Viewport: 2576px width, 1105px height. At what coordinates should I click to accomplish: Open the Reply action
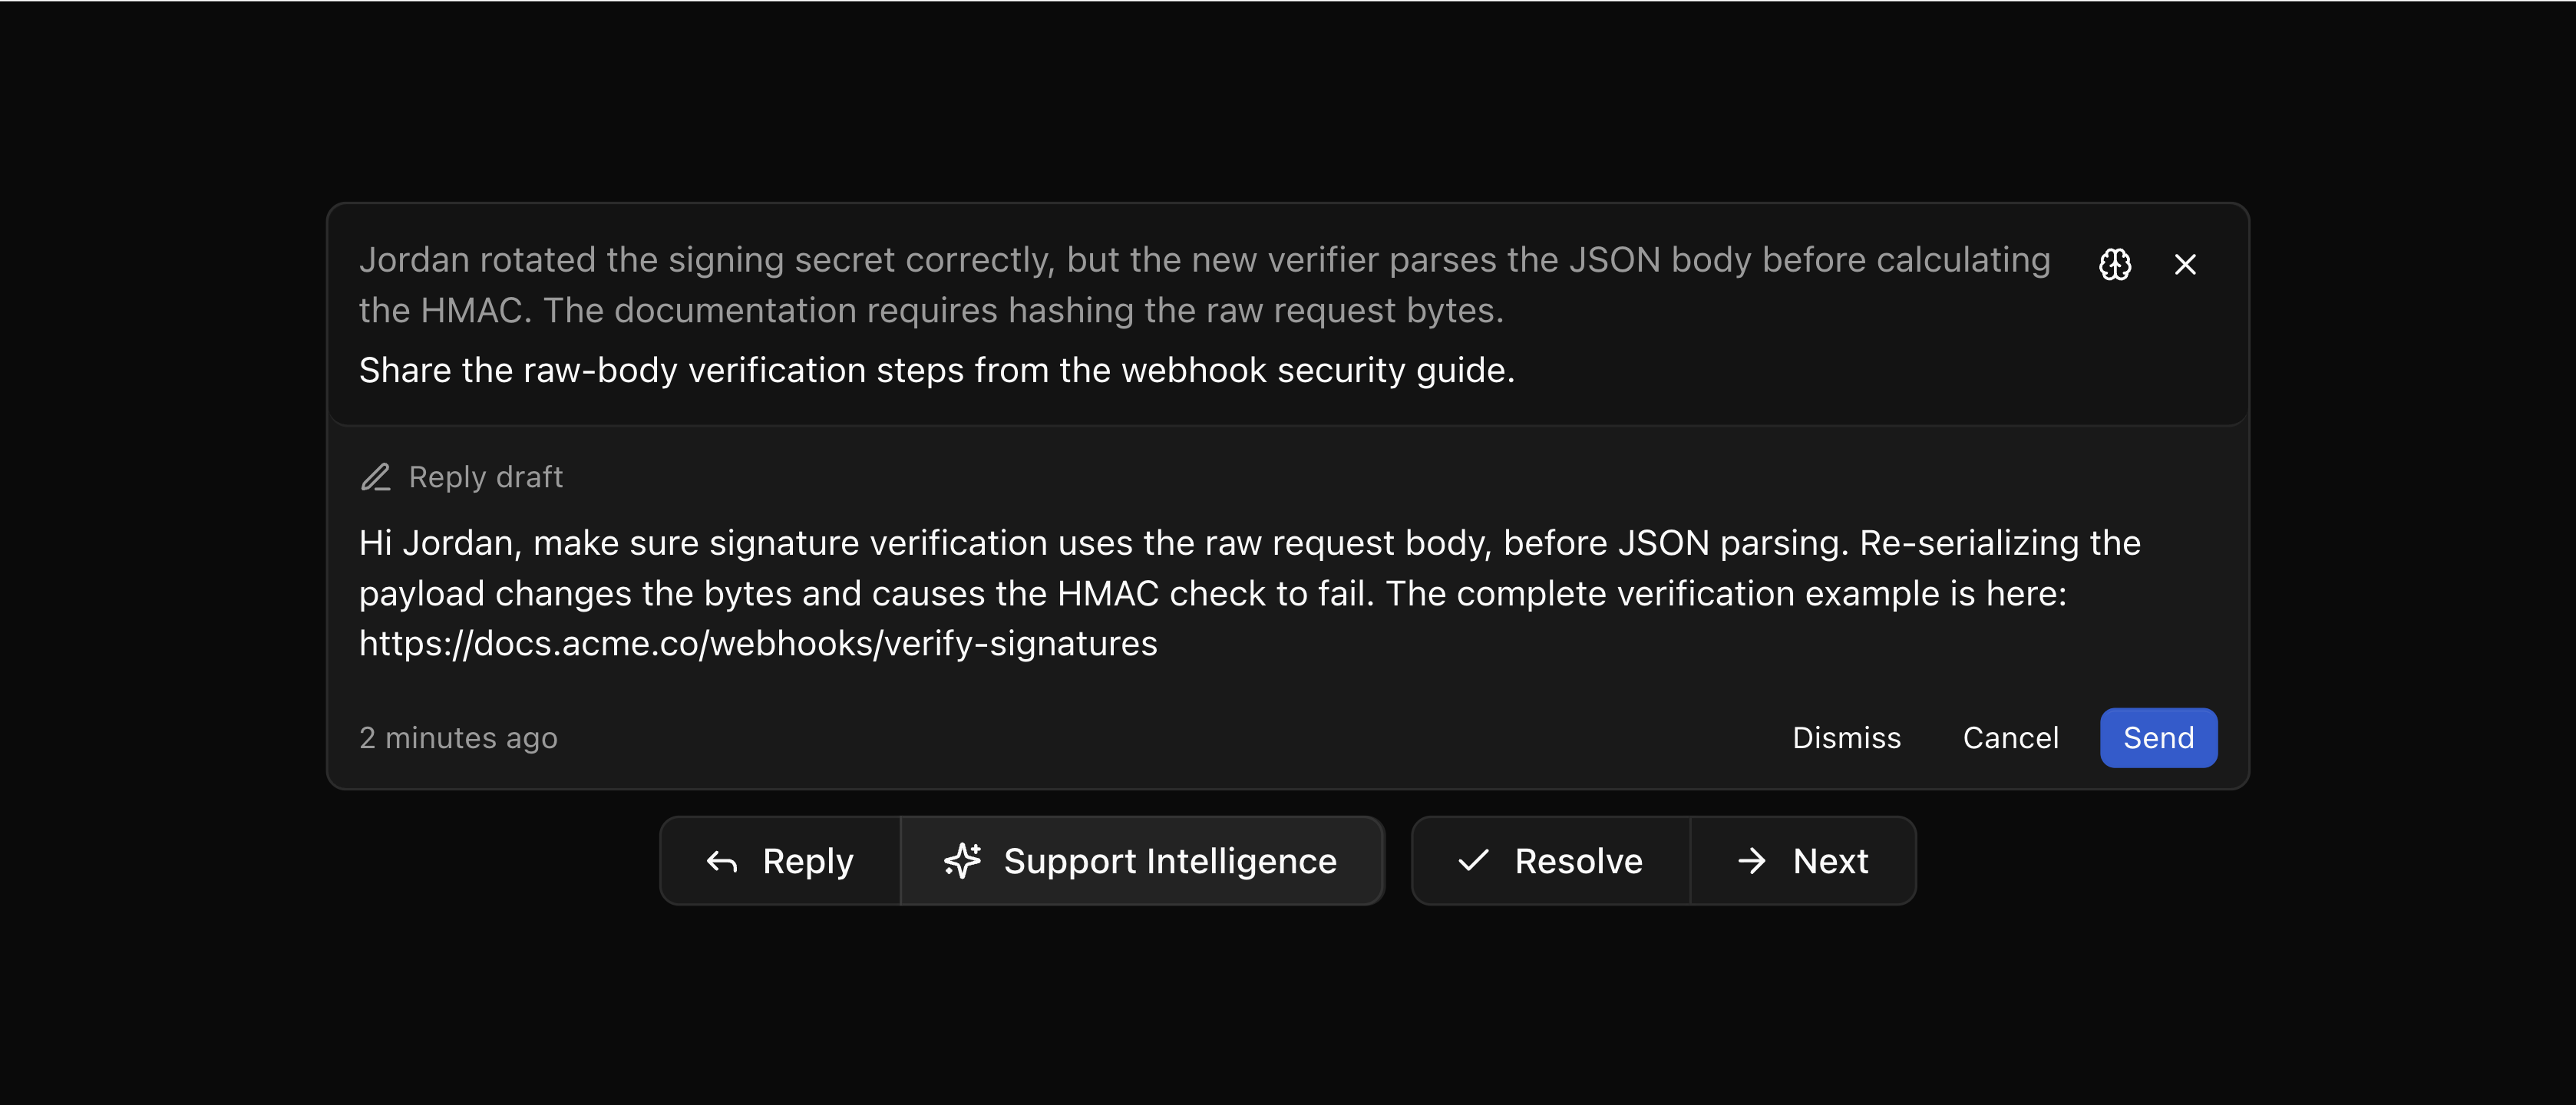(780, 861)
